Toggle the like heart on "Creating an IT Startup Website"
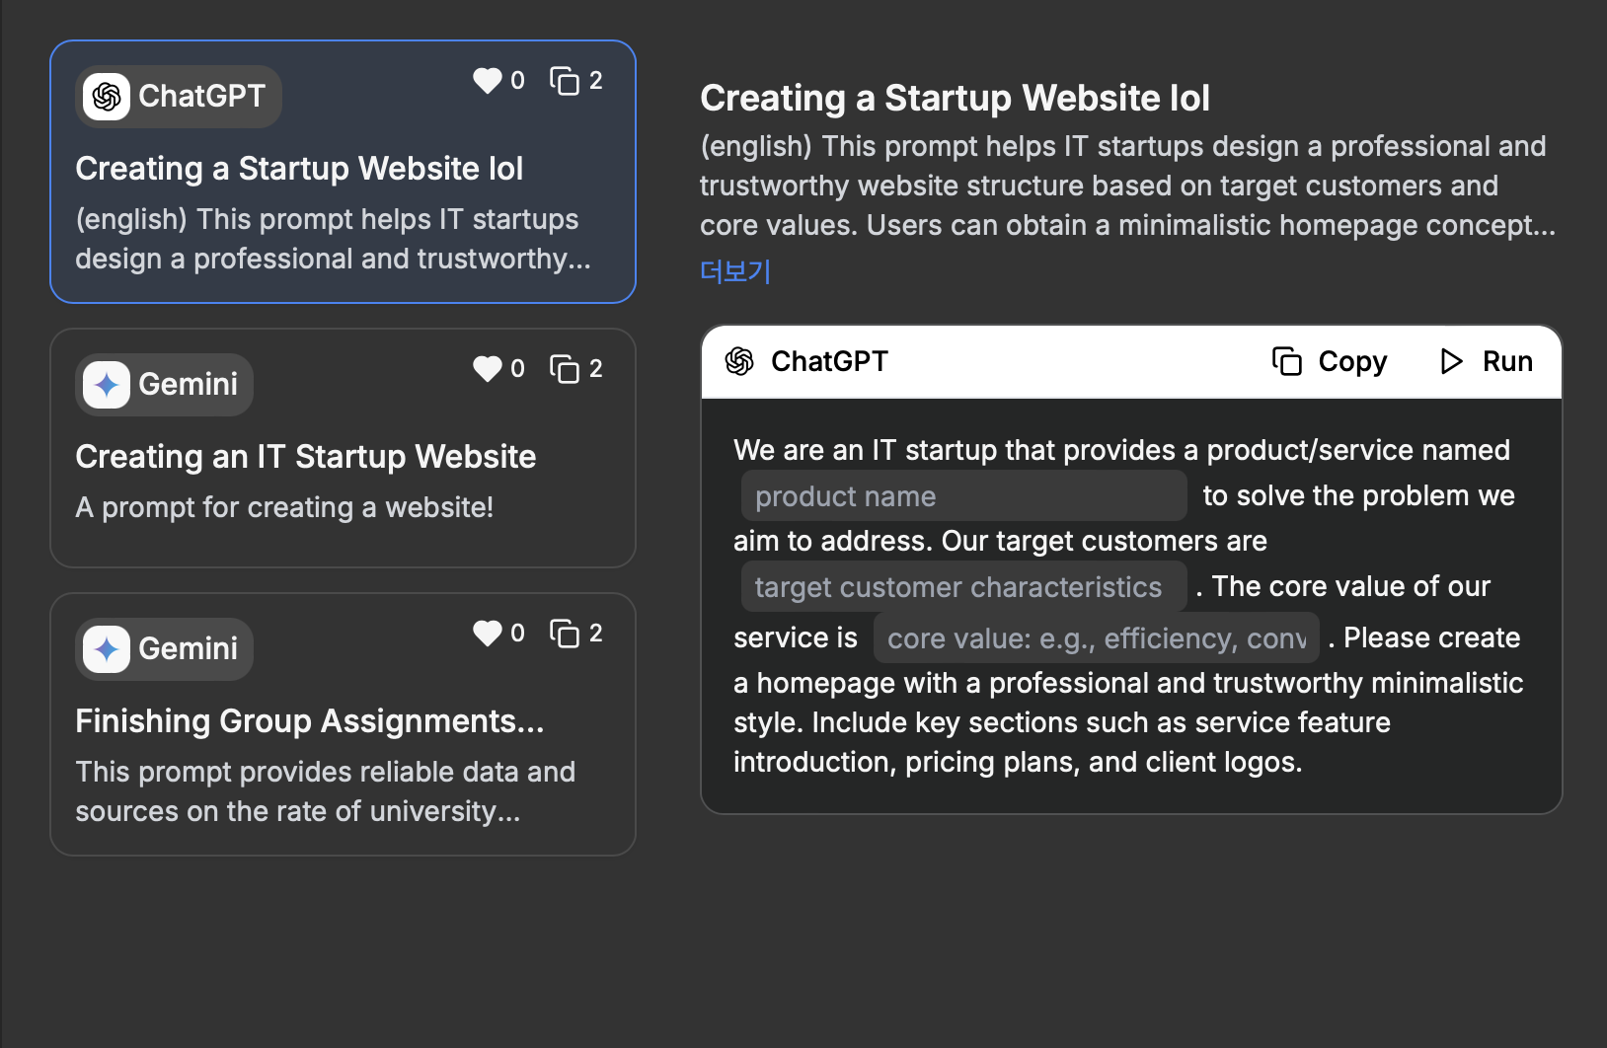This screenshot has width=1607, height=1048. click(x=488, y=368)
